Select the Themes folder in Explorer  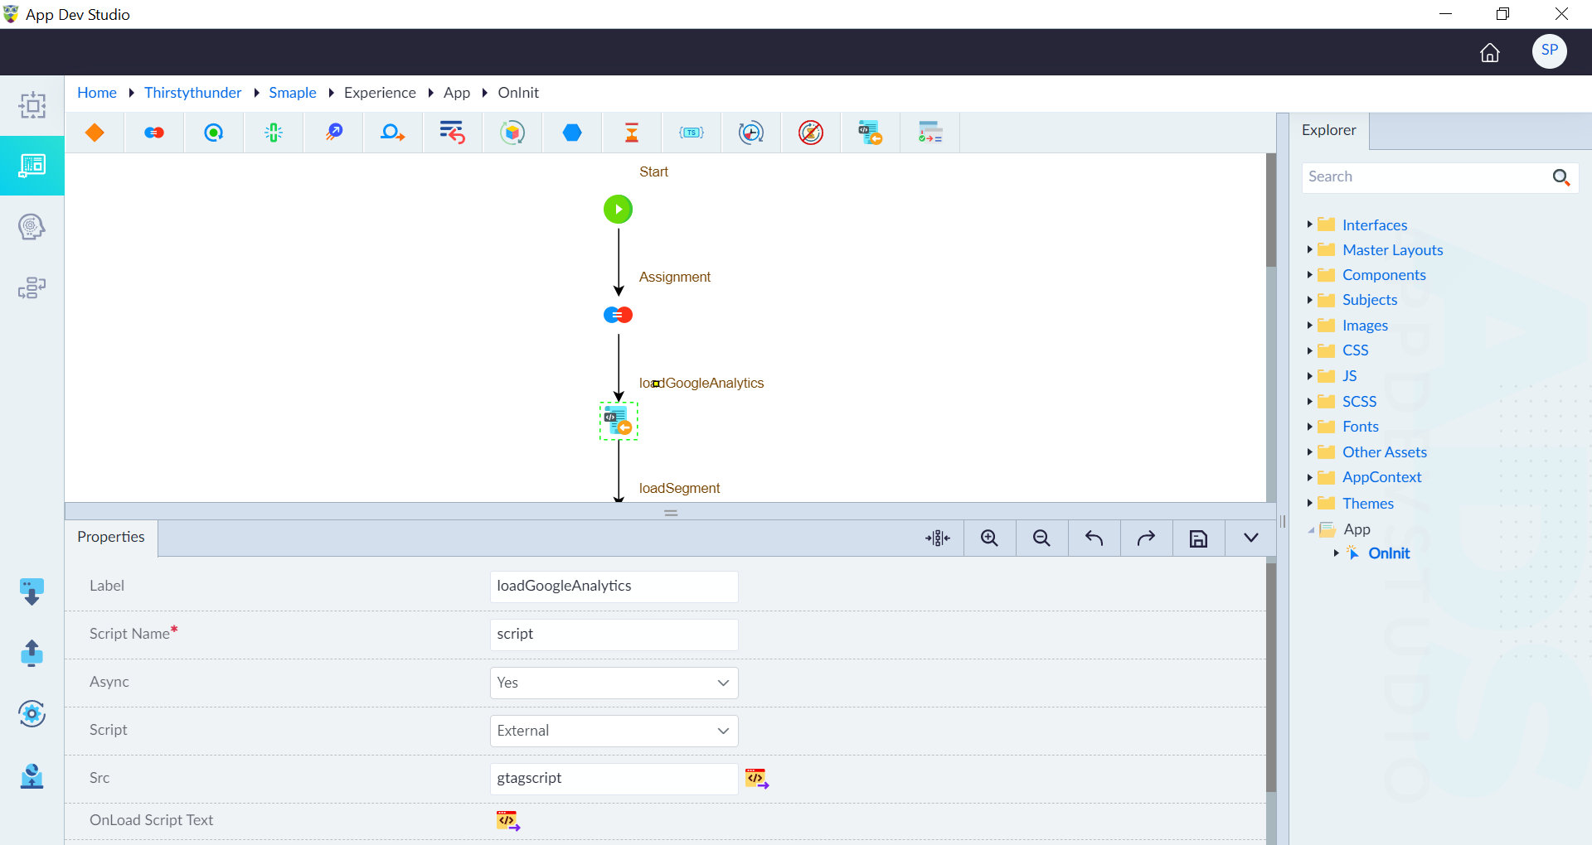tap(1368, 504)
